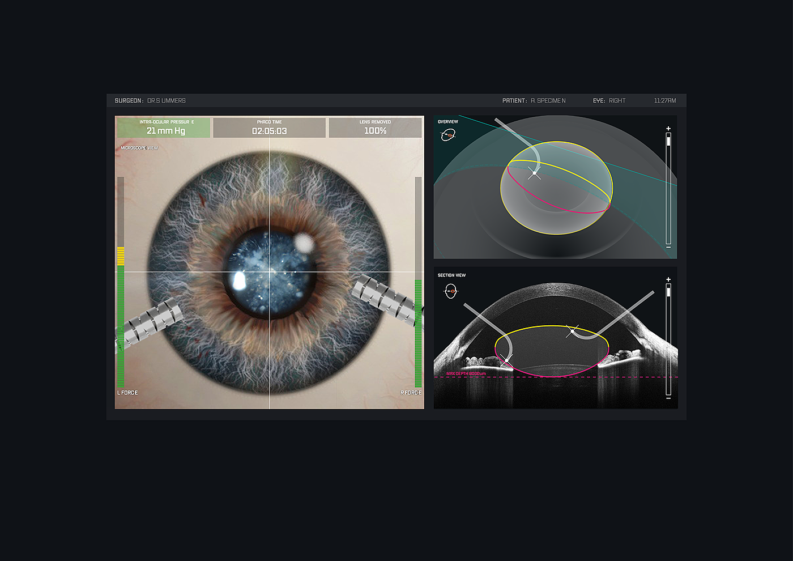The height and width of the screenshot is (561, 793).
Task: Click the Section View head orientation icon
Action: [x=450, y=291]
